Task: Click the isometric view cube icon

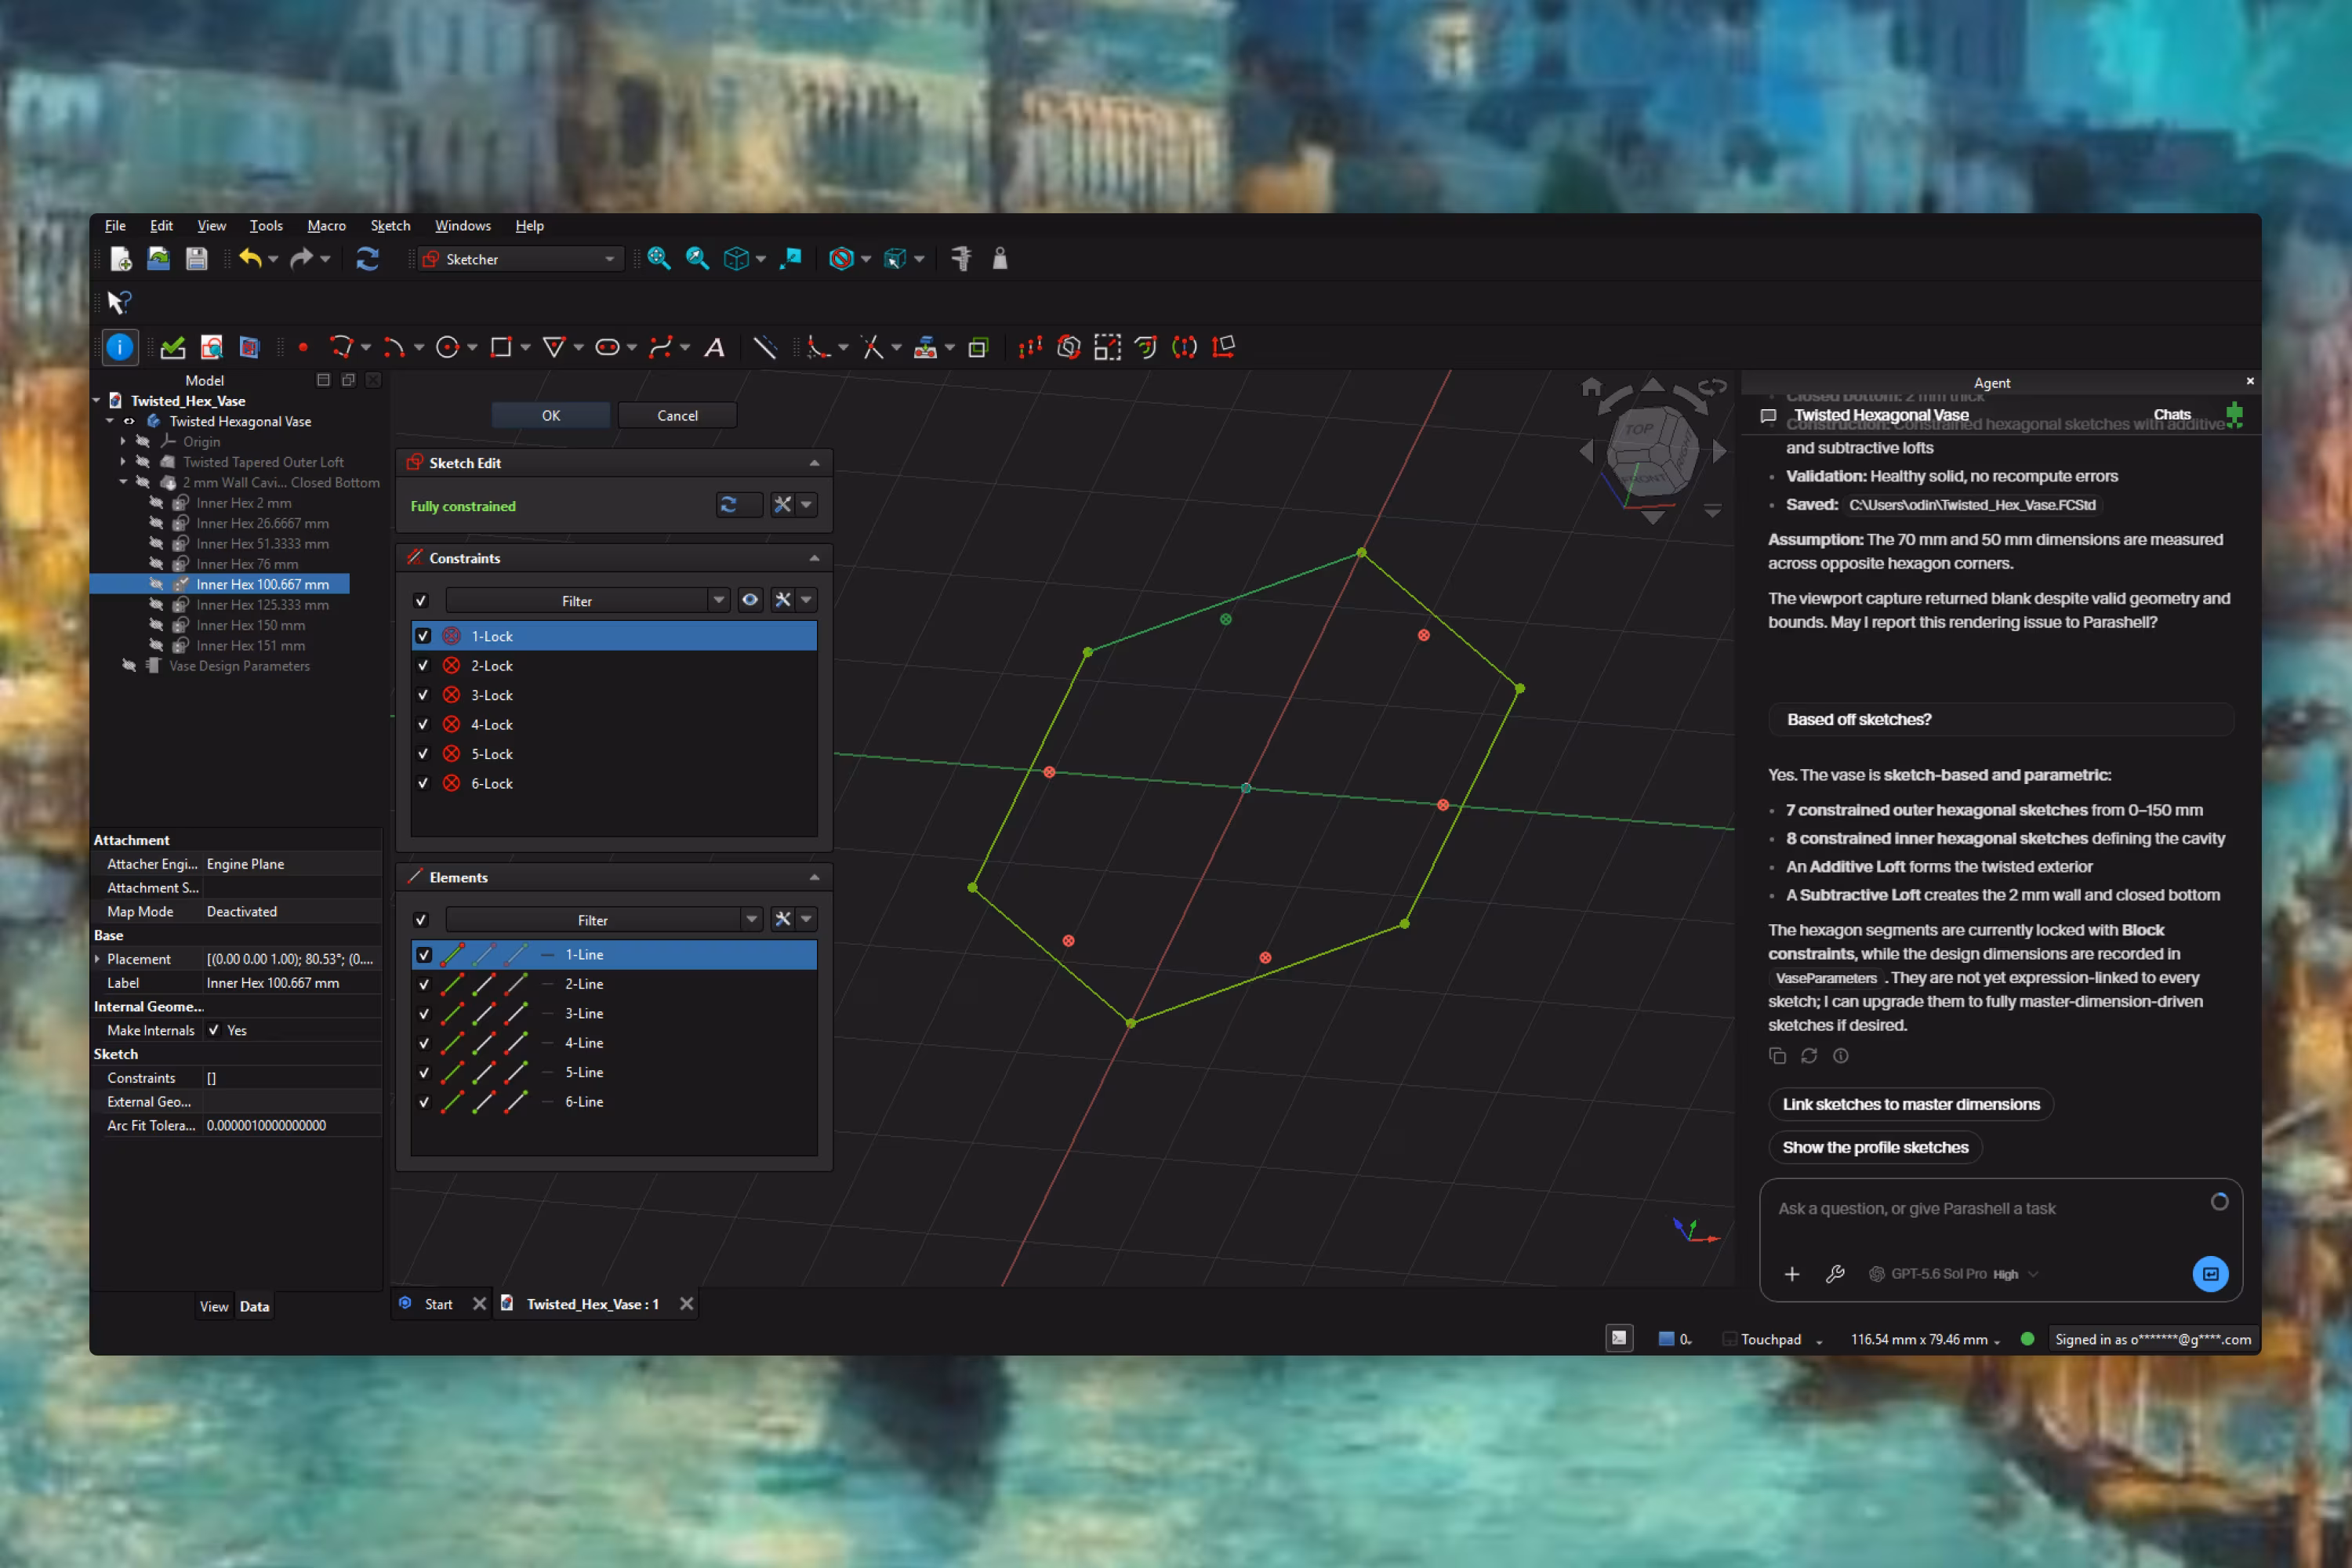Action: coord(736,259)
